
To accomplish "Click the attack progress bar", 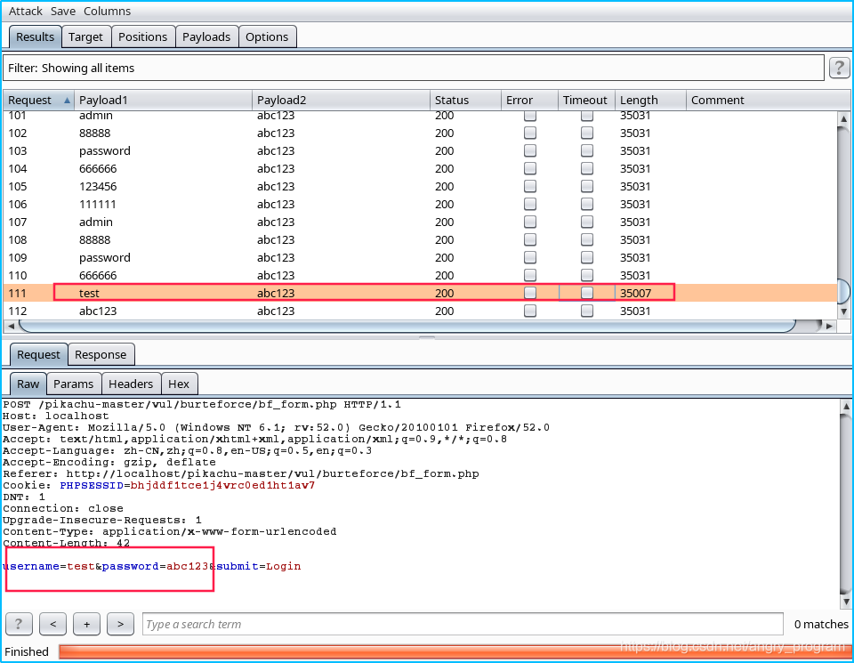I will [x=455, y=651].
